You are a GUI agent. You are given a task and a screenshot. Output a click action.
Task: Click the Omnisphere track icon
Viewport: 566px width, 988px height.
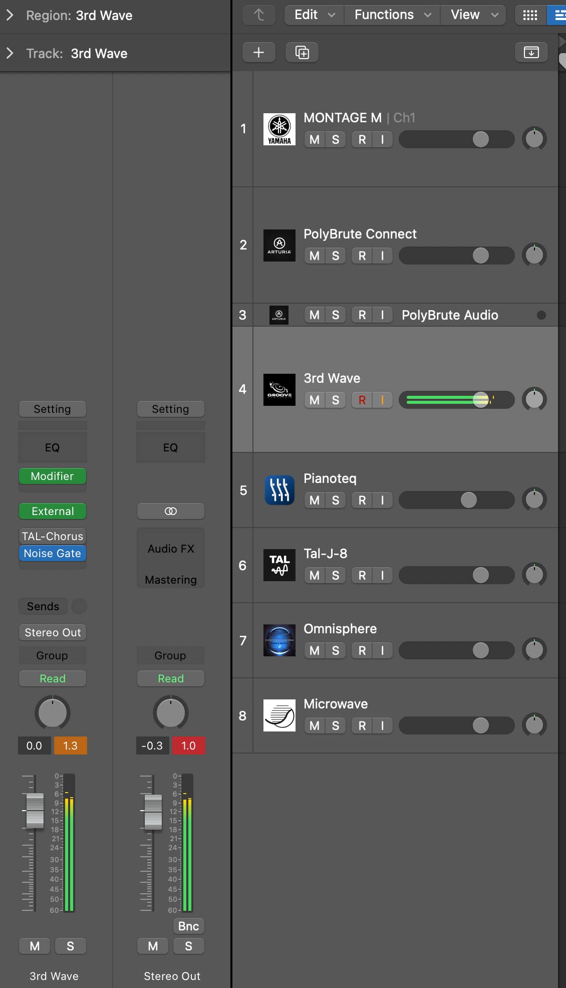tap(279, 640)
